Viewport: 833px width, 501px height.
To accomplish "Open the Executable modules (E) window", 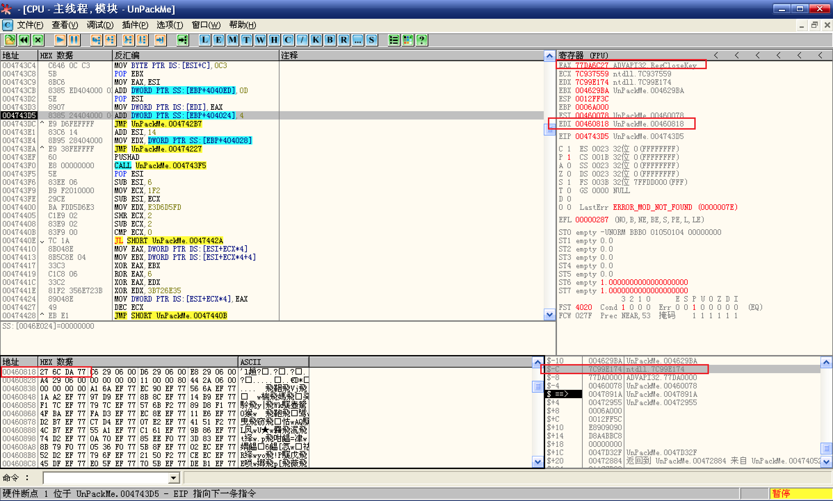I will (x=218, y=40).
